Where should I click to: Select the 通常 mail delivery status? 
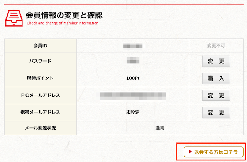(160, 128)
